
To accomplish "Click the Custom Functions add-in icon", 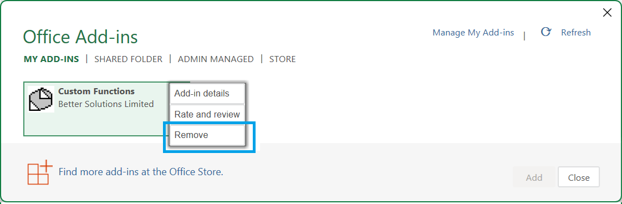I will 41,99.
